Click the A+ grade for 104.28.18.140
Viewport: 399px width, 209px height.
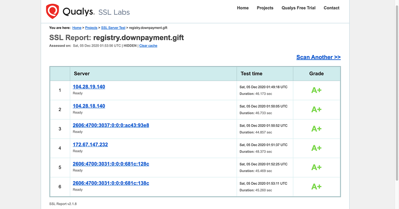click(x=316, y=109)
